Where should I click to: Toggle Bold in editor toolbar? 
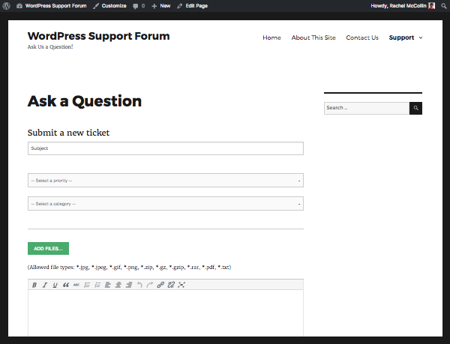pyautogui.click(x=34, y=285)
